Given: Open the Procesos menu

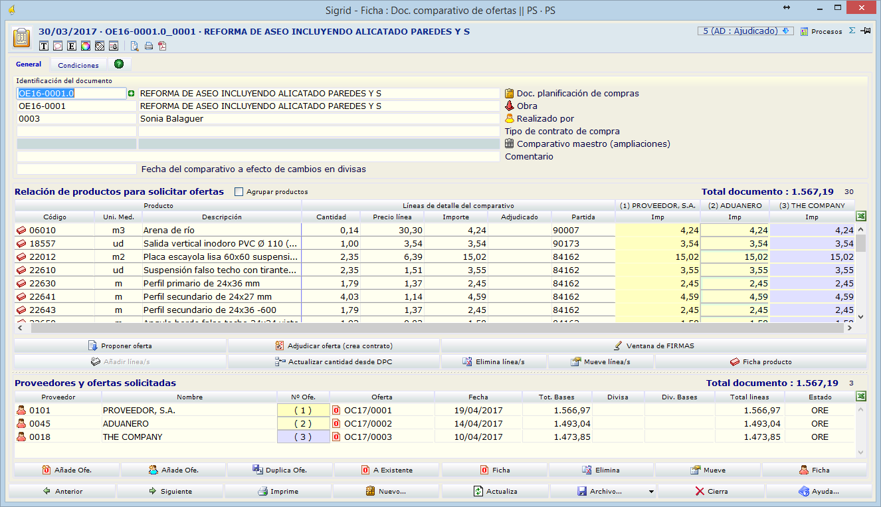Looking at the screenshot, I should coord(821,31).
